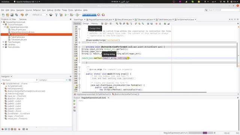
Task: Open the Navigator empty filter dropdown
Action: click(x=53, y=80)
